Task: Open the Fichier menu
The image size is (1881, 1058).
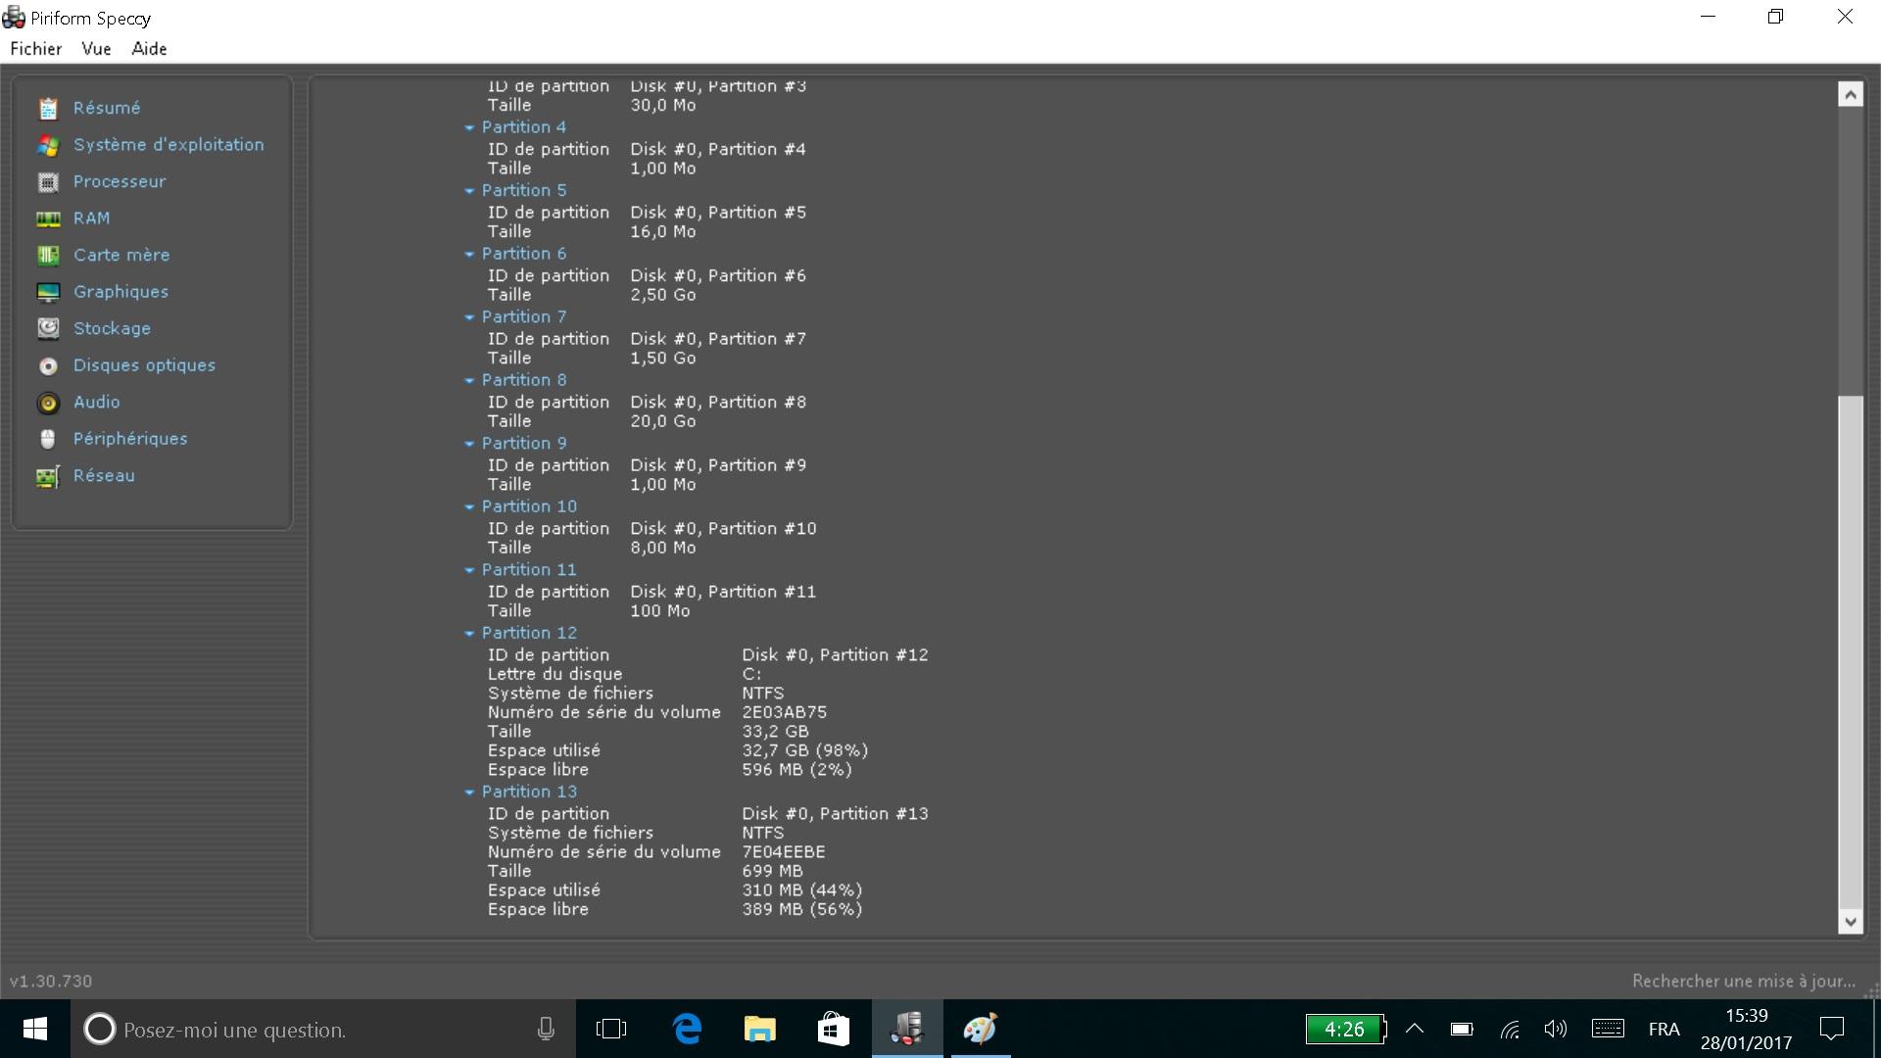Action: (36, 49)
